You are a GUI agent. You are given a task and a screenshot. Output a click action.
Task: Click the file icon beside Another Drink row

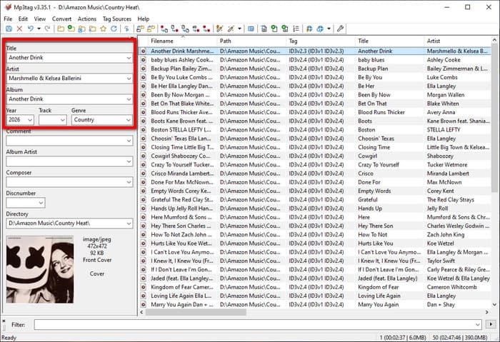click(143, 51)
